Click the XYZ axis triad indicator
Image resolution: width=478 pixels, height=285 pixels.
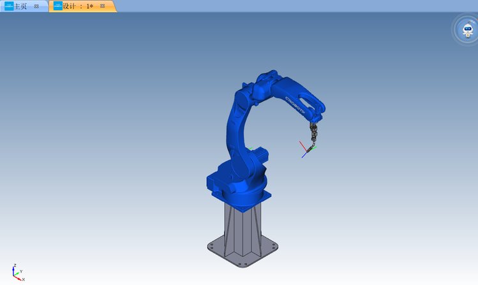click(x=17, y=272)
